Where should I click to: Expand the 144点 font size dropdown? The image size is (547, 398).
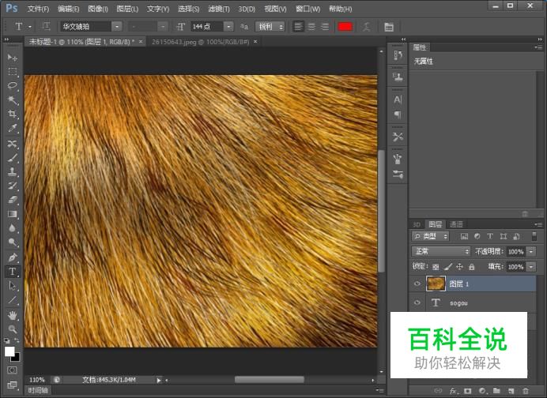228,27
